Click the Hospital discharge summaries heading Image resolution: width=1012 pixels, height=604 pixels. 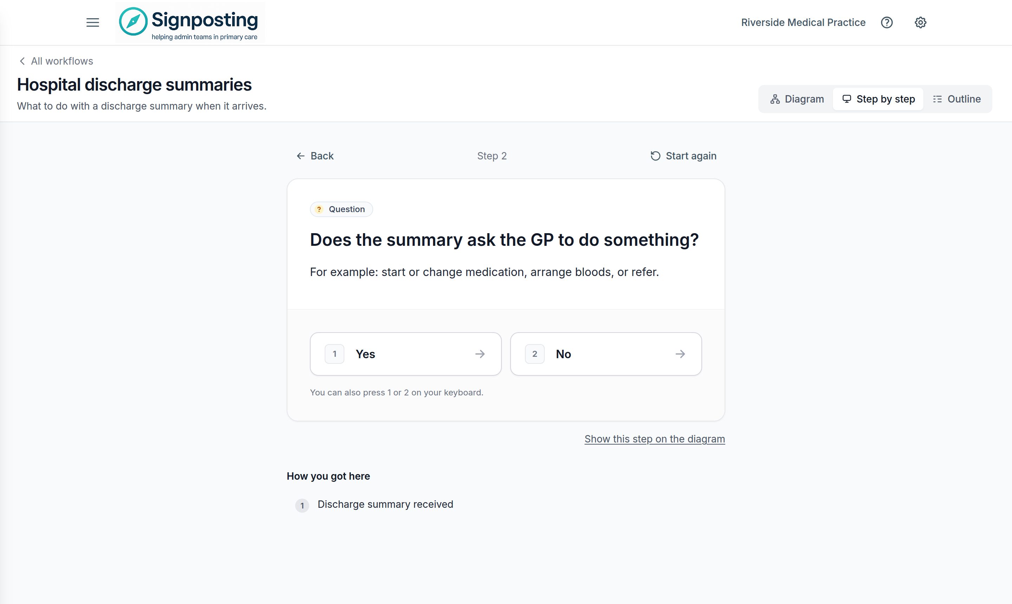coord(134,85)
